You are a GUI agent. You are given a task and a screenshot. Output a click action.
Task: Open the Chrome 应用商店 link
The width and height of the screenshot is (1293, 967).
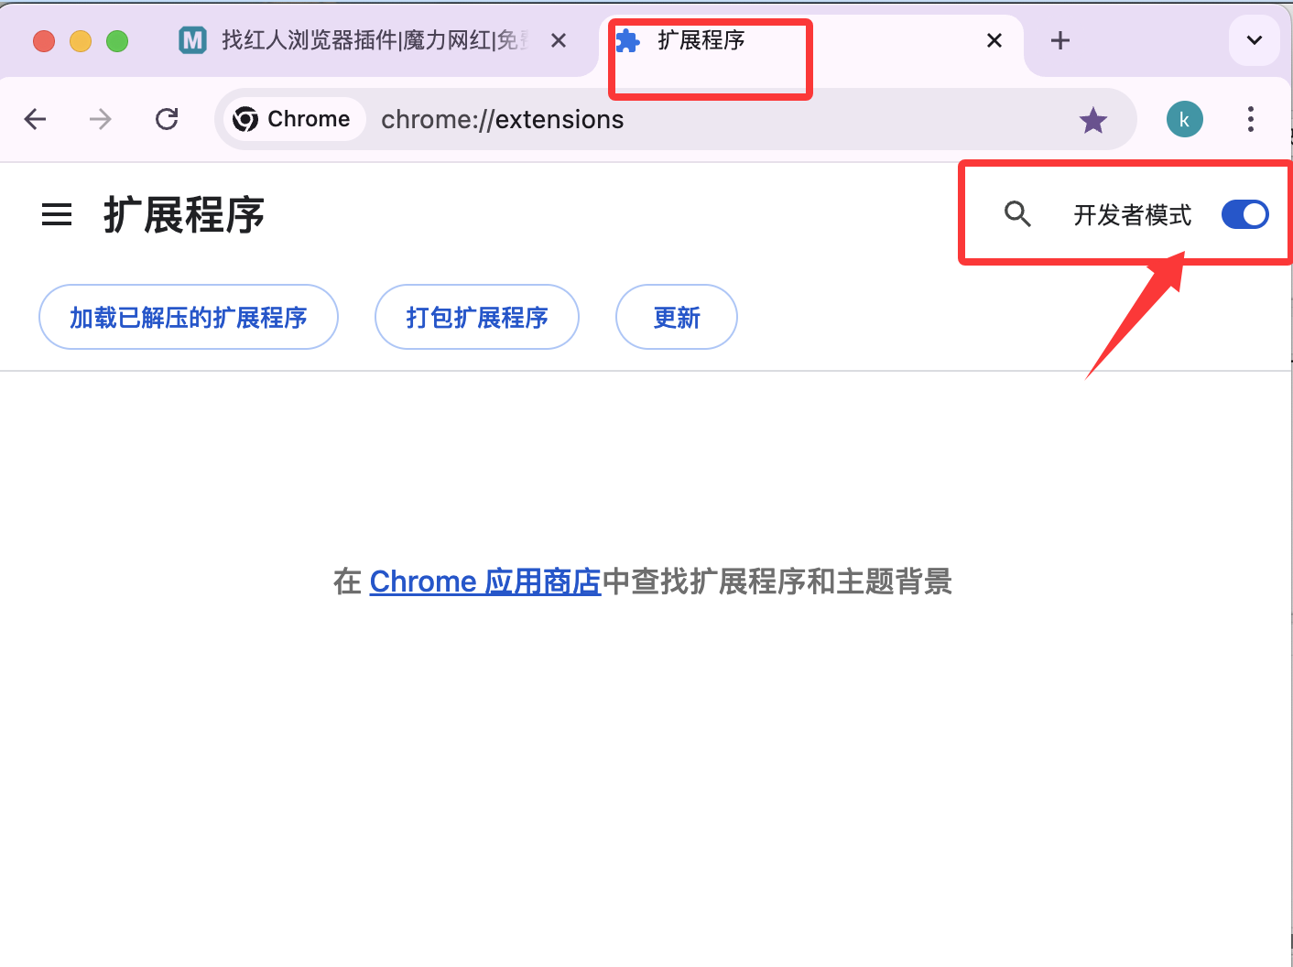pos(485,581)
